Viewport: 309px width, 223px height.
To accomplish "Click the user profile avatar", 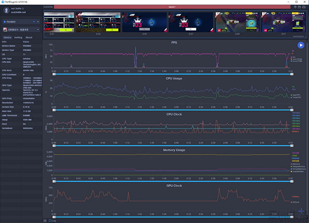I will click(6, 11).
